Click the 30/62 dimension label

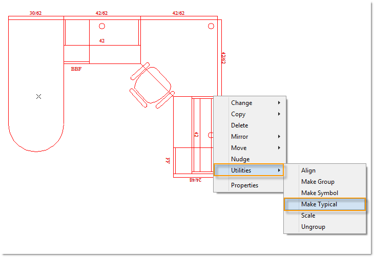pos(35,13)
